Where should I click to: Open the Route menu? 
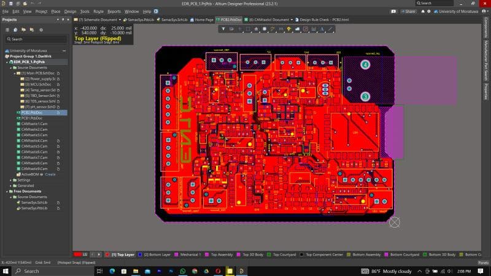pyautogui.click(x=98, y=11)
